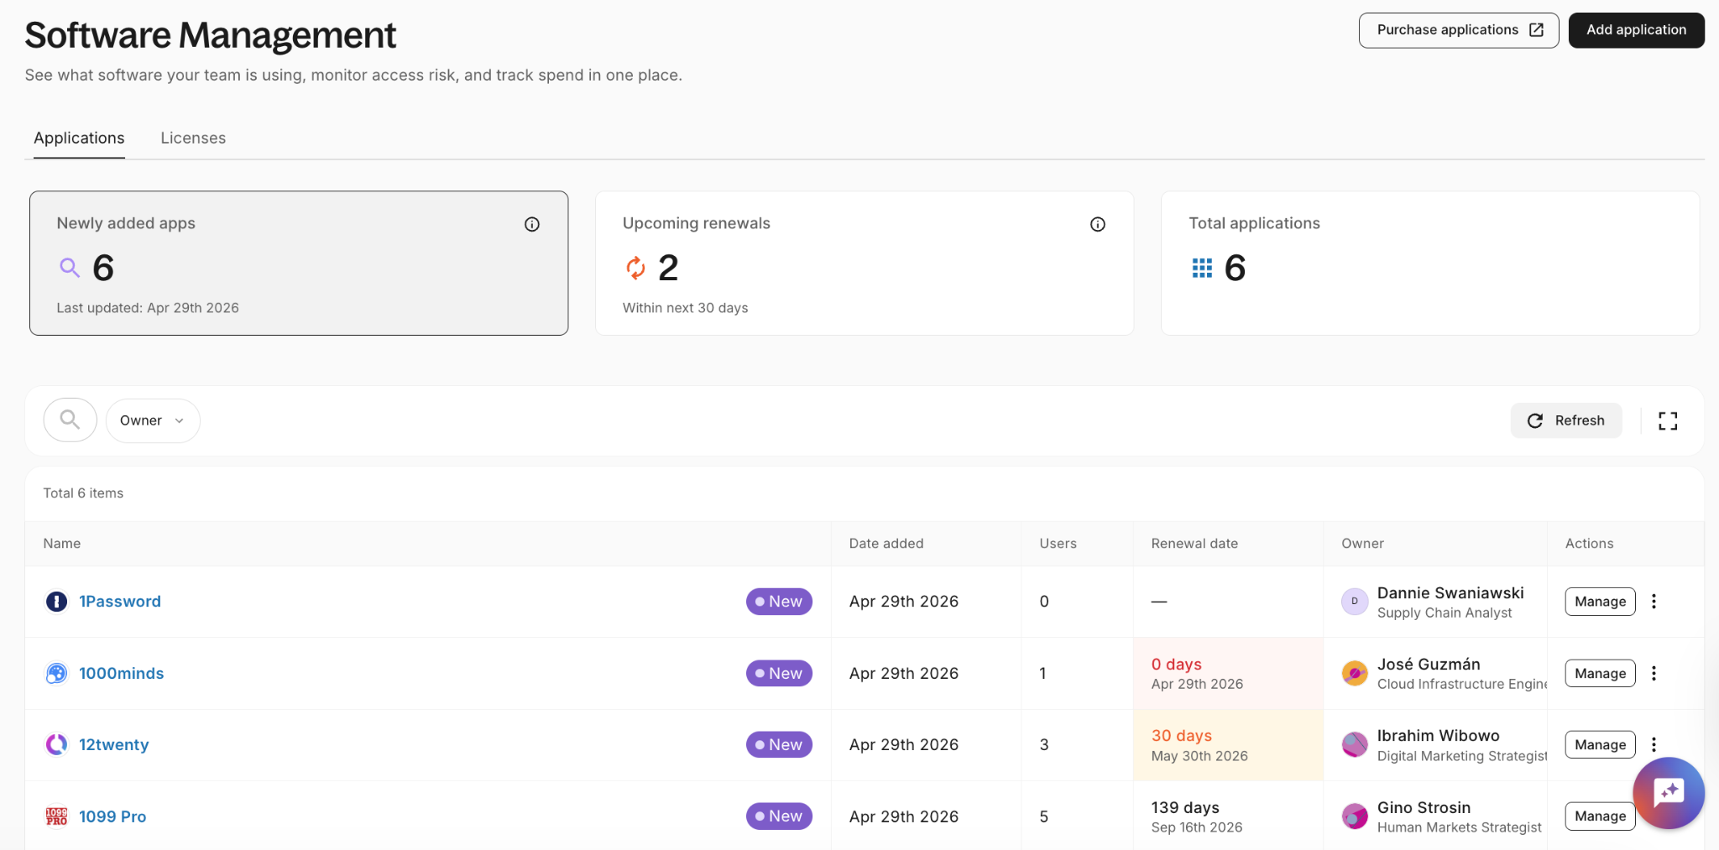Click the Add application button
Screen dimensions: 1719x850
click(1636, 30)
